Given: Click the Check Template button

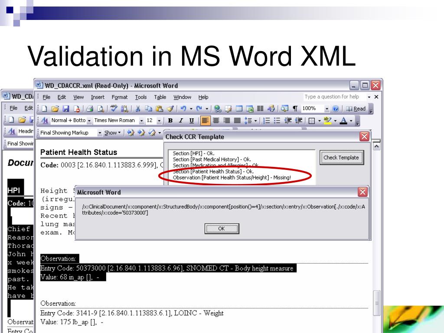Looking at the screenshot, I should 342,157.
